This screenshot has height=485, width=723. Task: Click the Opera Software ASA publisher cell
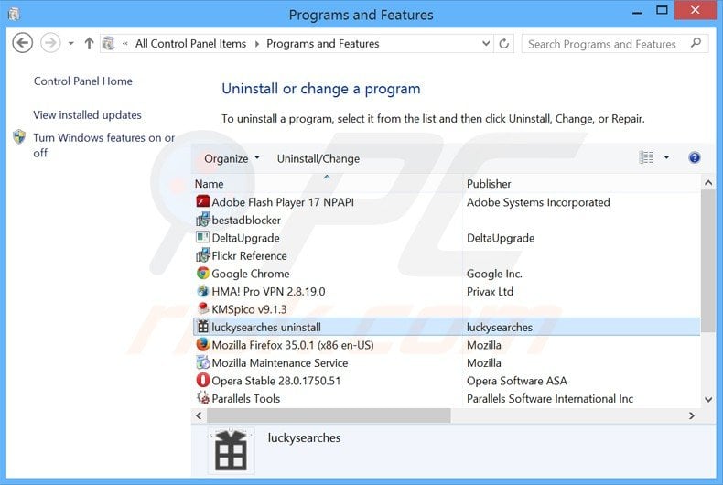pos(516,381)
